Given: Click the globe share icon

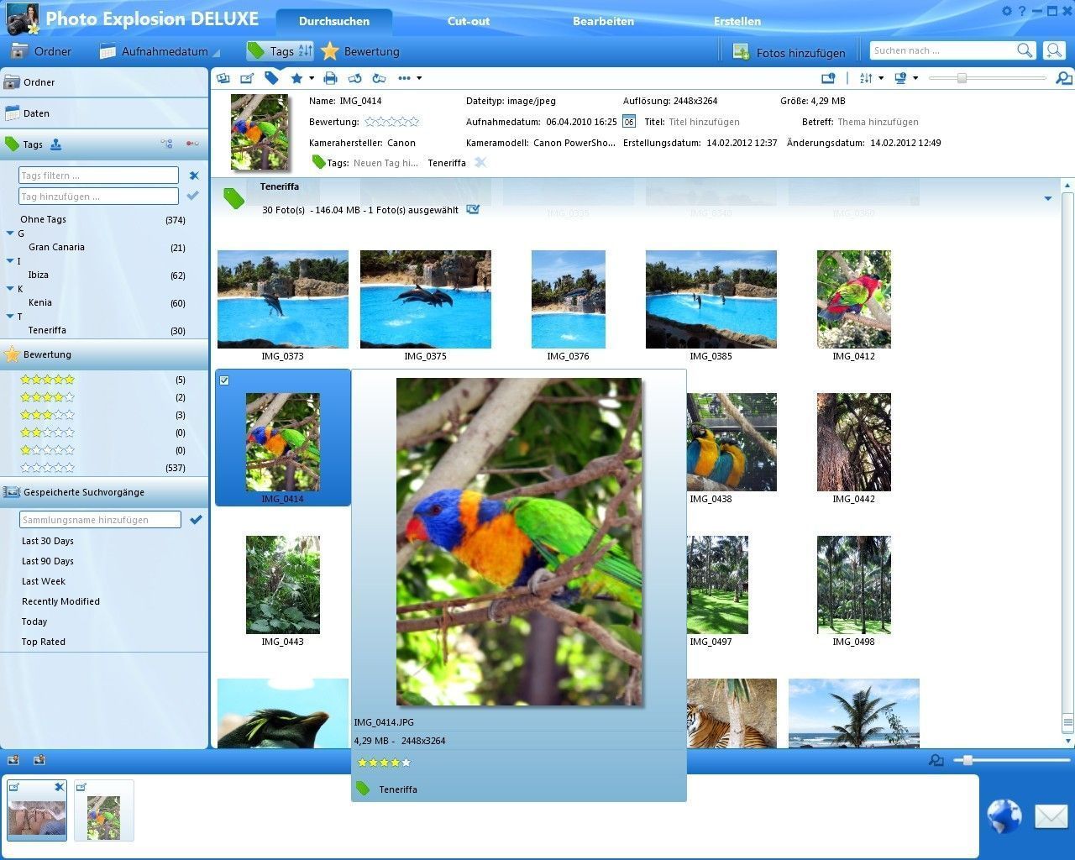Looking at the screenshot, I should click(x=1004, y=815).
